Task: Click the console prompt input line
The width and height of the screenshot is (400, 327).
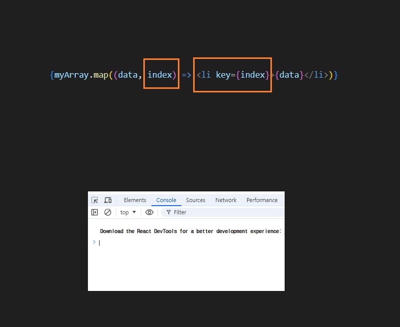Action: point(192,243)
